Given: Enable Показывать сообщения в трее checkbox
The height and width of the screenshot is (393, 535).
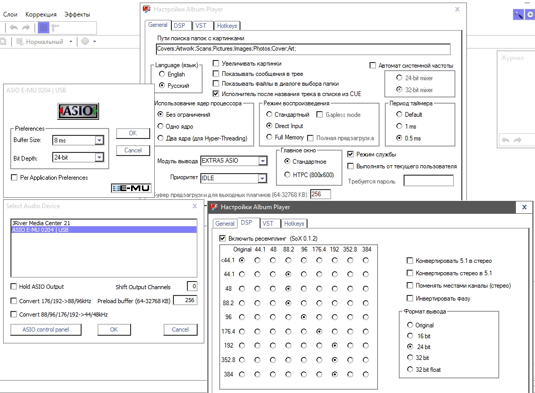Looking at the screenshot, I should pyautogui.click(x=216, y=74).
